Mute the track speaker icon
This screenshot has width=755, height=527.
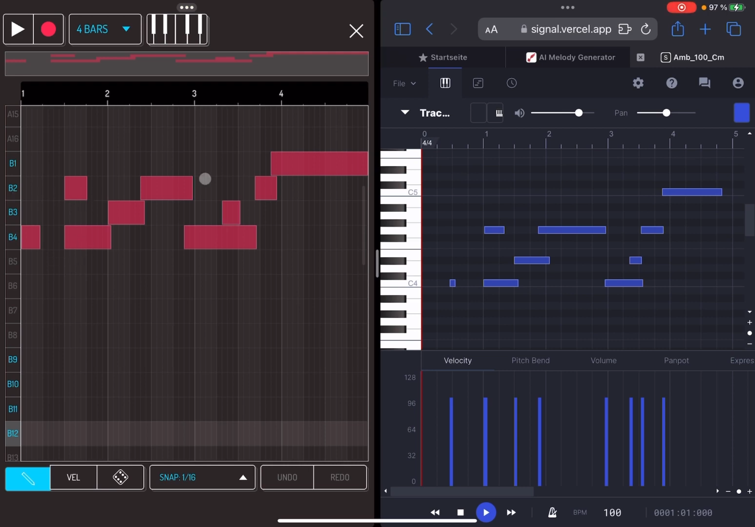click(x=519, y=113)
